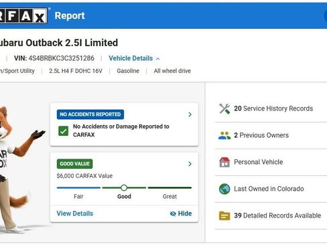
Task: Click the crossed-eye icon beside Hide
Action: tap(173, 214)
